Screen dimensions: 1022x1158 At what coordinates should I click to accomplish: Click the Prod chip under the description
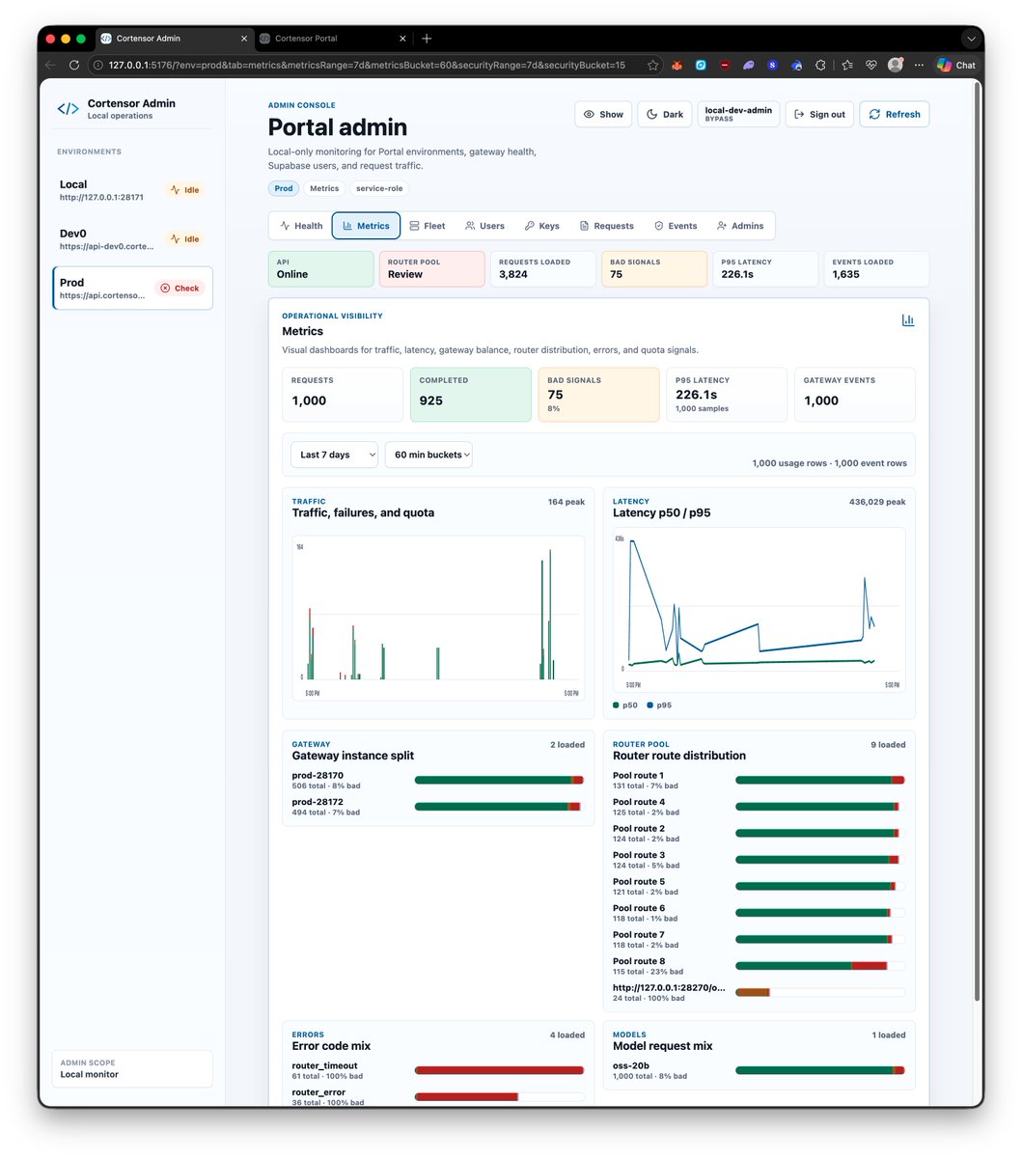[x=284, y=188]
